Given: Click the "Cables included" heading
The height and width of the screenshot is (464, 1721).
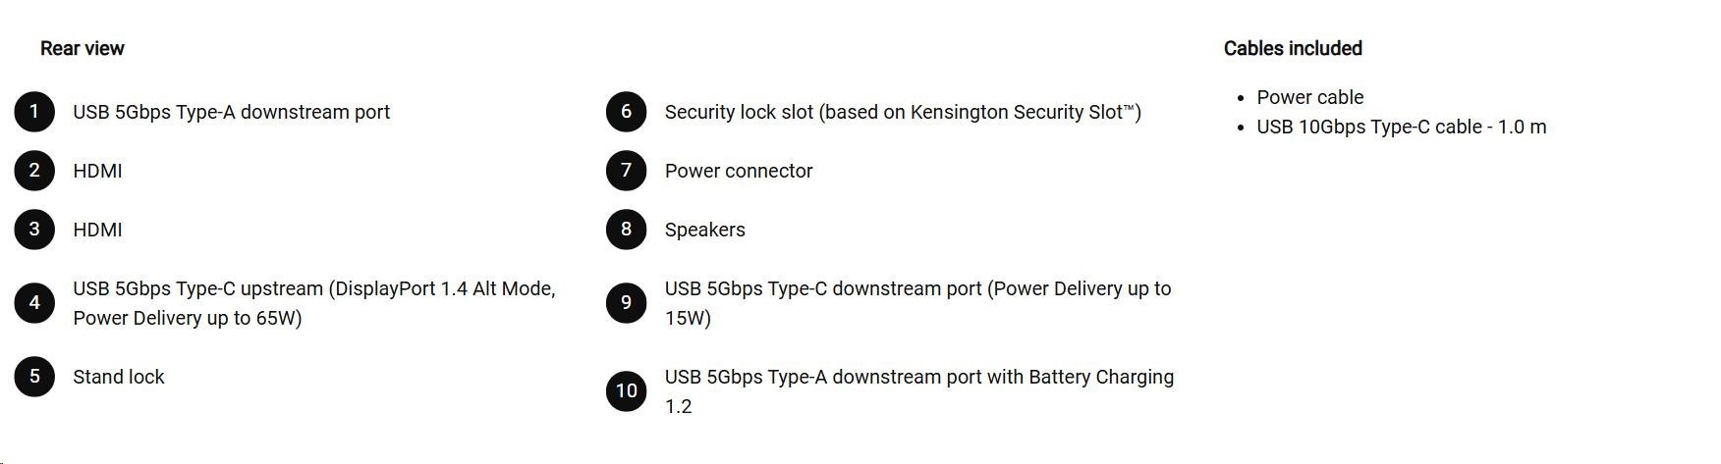Looking at the screenshot, I should tap(1293, 49).
